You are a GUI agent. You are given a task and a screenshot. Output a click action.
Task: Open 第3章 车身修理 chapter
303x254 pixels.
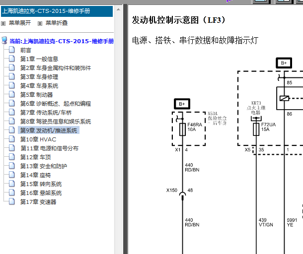click(39, 77)
